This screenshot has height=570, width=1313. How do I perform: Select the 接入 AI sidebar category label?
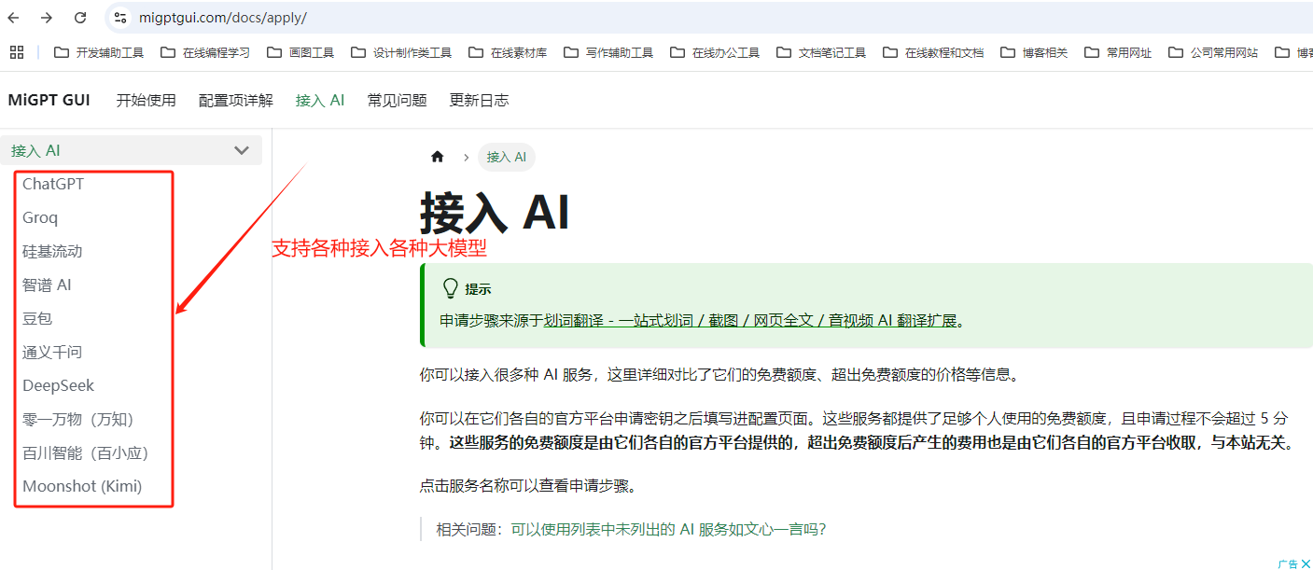35,150
